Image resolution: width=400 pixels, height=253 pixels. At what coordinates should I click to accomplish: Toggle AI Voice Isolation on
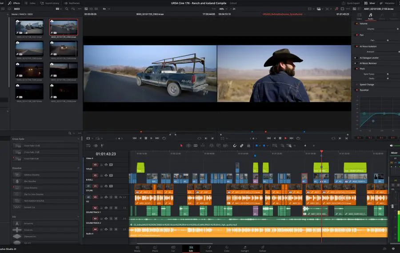356,46
